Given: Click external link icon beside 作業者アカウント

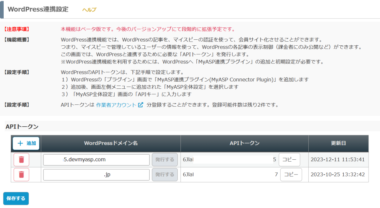Looking at the screenshot, I should tap(141, 105).
